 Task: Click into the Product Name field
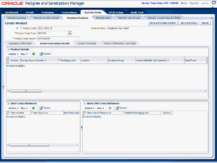tap(140, 28)
